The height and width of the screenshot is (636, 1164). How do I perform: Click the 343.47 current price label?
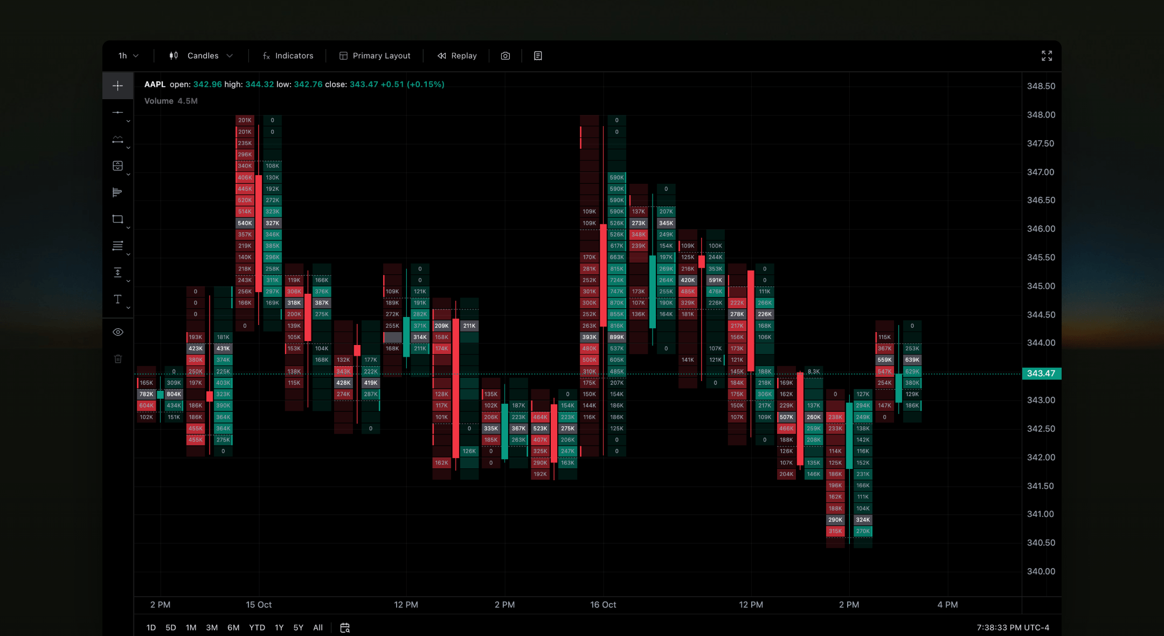click(1041, 373)
